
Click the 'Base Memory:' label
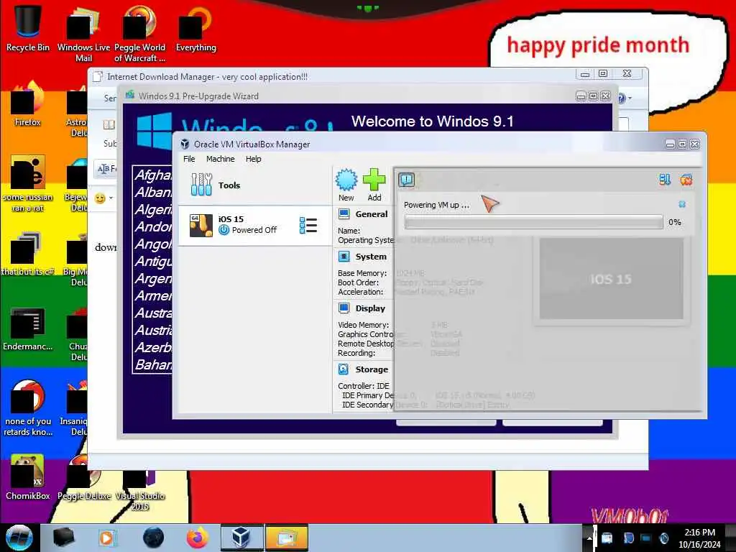point(362,273)
